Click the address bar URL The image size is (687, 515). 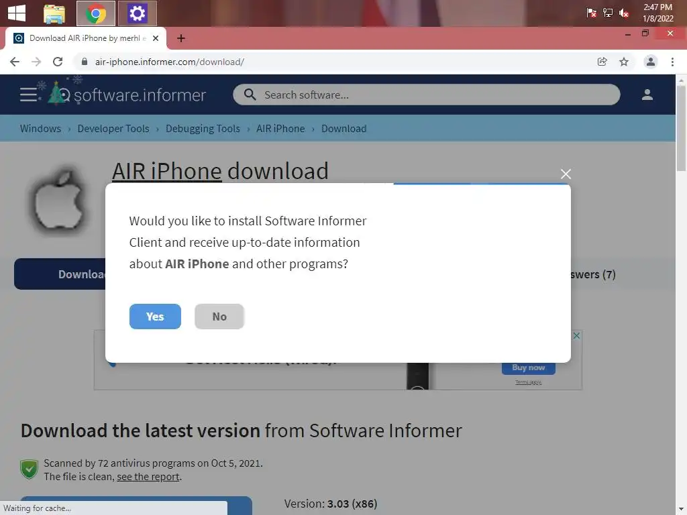pyautogui.click(x=170, y=62)
